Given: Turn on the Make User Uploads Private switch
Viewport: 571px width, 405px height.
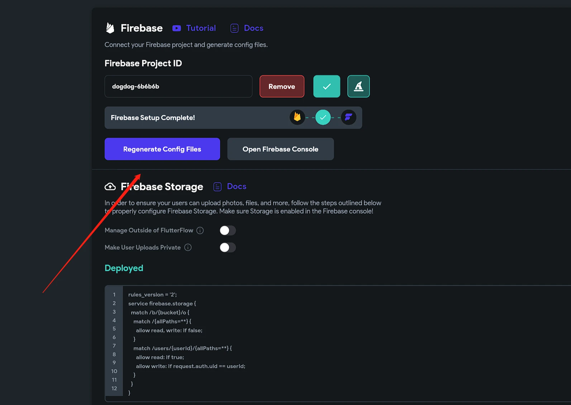Looking at the screenshot, I should point(228,248).
